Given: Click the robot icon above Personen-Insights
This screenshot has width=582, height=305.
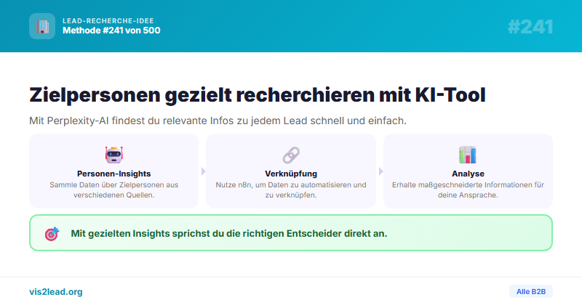Looking at the screenshot, I should [x=114, y=155].
